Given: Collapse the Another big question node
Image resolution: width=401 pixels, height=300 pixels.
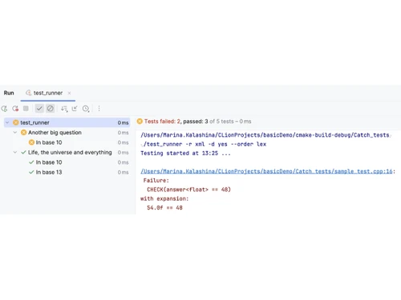Looking at the screenshot, I should click(x=15, y=133).
